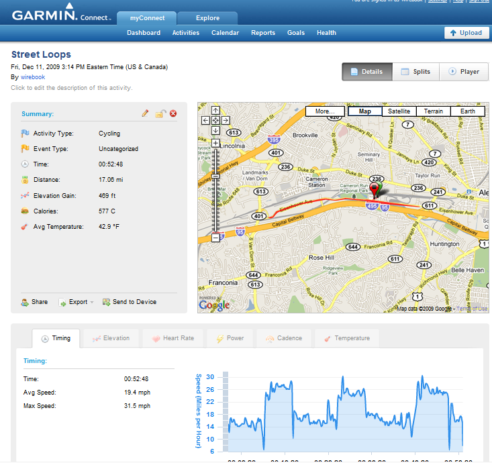The width and height of the screenshot is (492, 463).
Task: Click the Event Type flag icon
Action: [x=25, y=148]
